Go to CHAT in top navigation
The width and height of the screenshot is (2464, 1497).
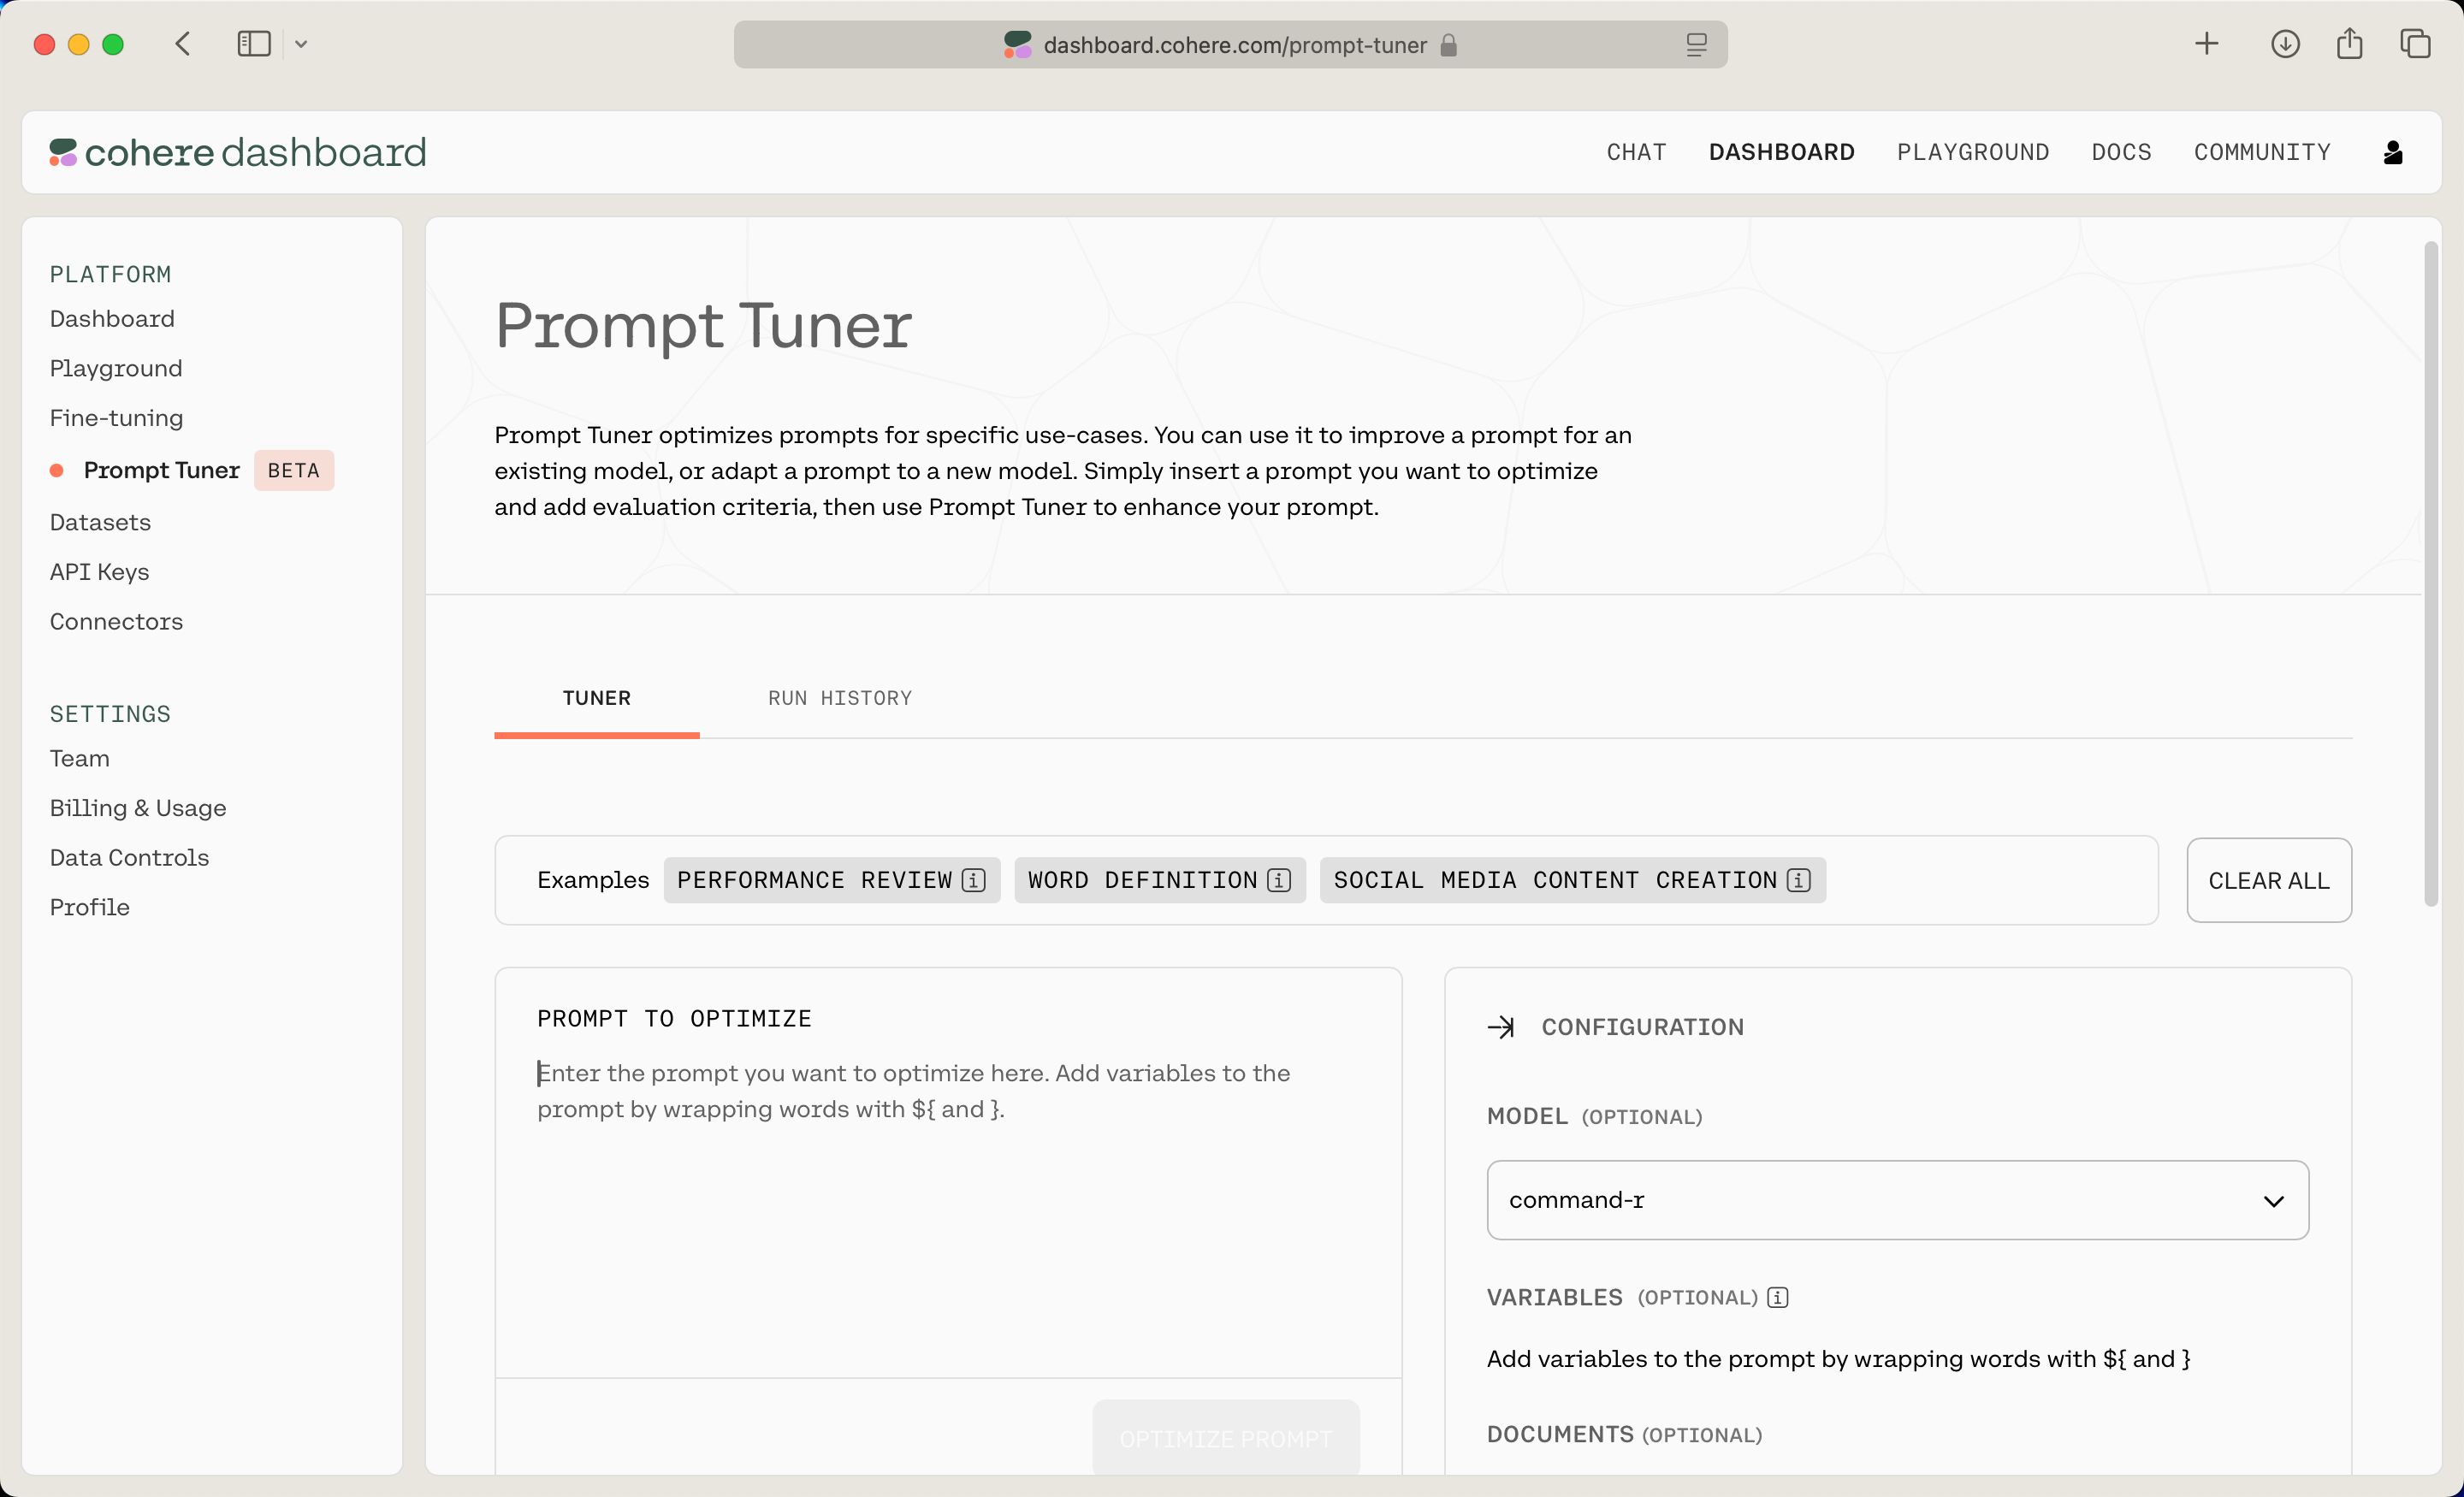pyautogui.click(x=1636, y=152)
